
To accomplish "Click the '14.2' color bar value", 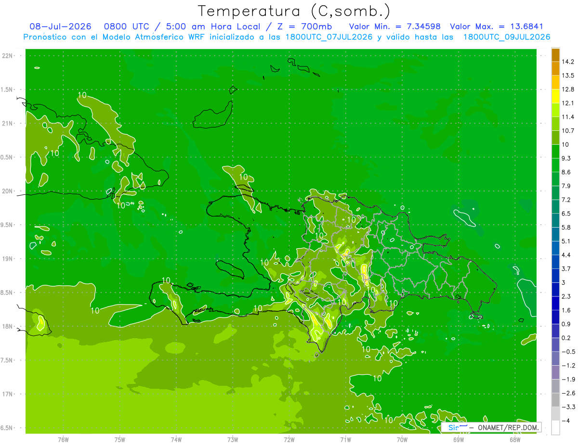I will coord(567,62).
